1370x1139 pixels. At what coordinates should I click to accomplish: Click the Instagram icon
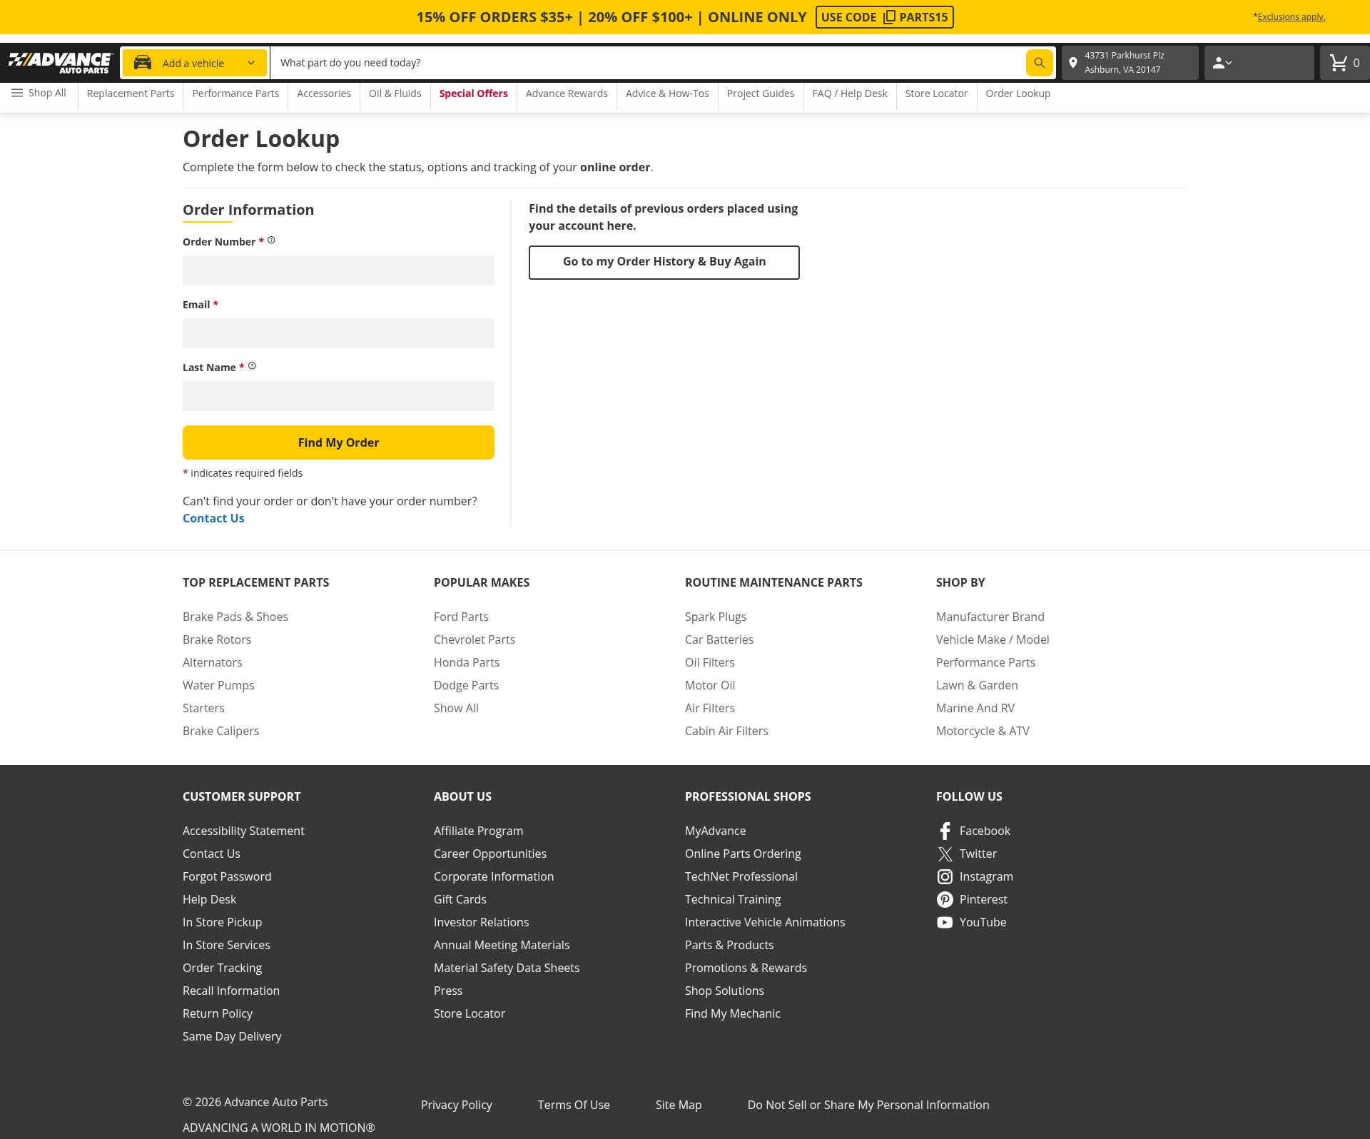[x=945, y=876]
